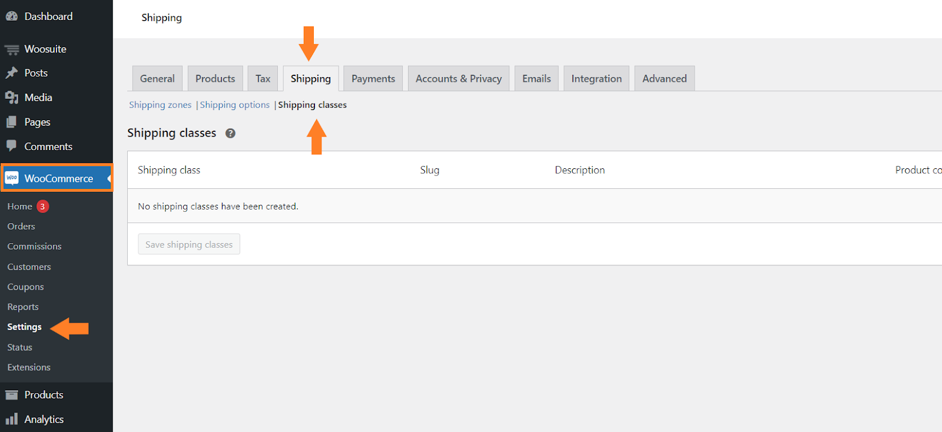Click the Description column header
This screenshot has height=432, width=942.
(580, 170)
